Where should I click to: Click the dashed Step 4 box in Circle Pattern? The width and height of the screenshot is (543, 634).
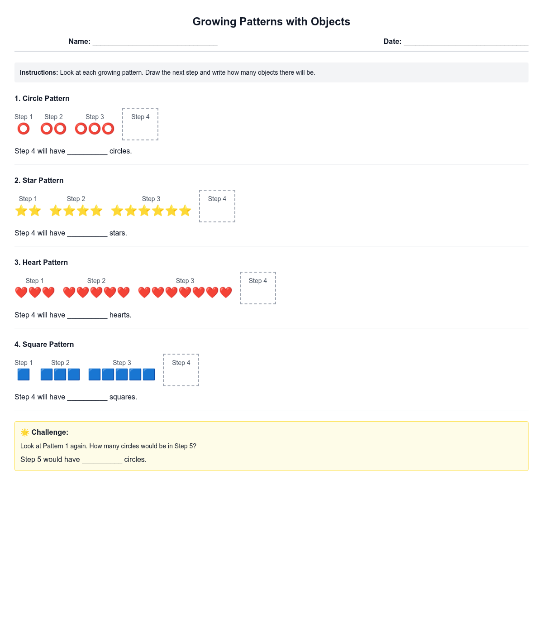pyautogui.click(x=140, y=125)
